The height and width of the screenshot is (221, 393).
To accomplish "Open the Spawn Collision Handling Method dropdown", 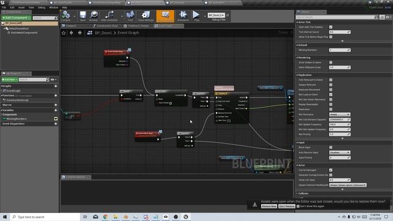I will [348, 185].
